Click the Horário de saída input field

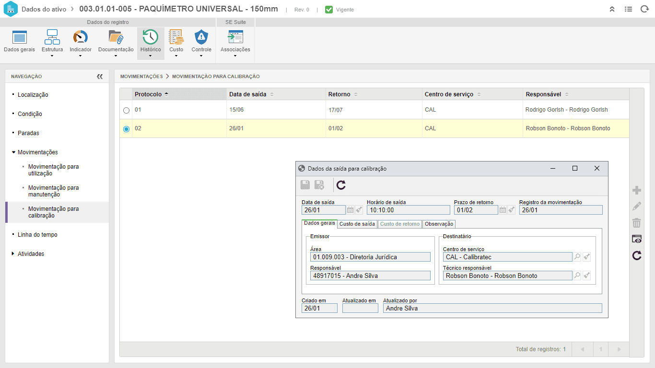[x=409, y=210]
